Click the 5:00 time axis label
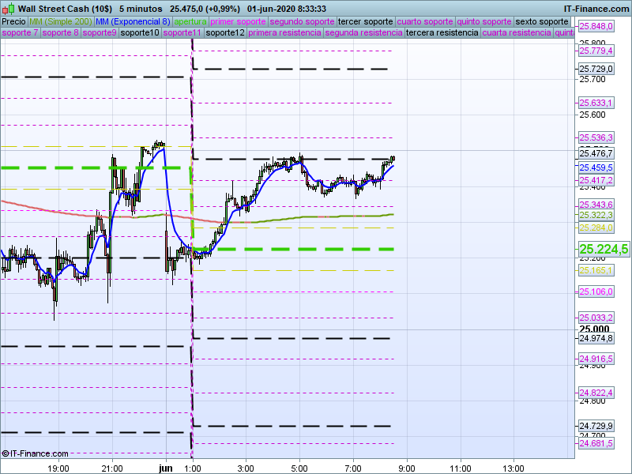This screenshot has height=474, width=632. point(299,468)
